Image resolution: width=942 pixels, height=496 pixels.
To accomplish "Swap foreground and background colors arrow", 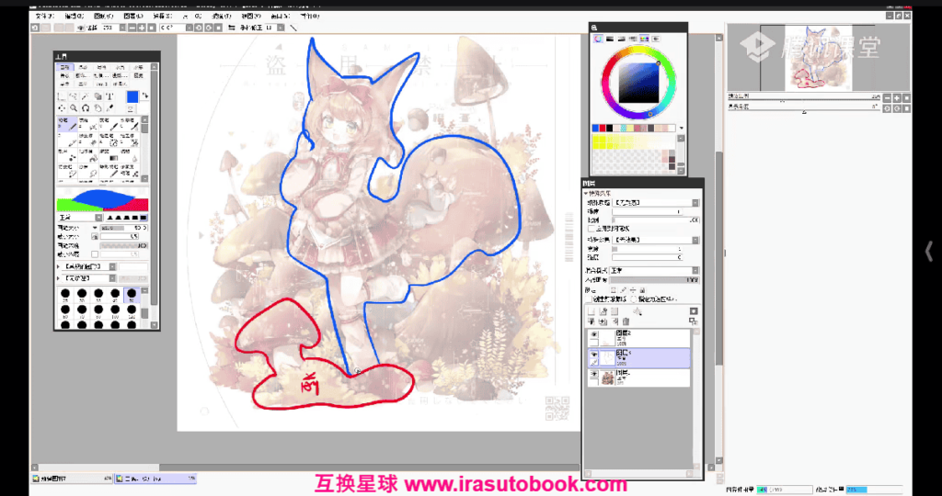I will click(x=145, y=96).
